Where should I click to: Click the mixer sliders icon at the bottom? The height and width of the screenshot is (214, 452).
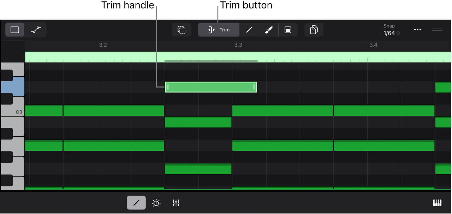point(176,203)
